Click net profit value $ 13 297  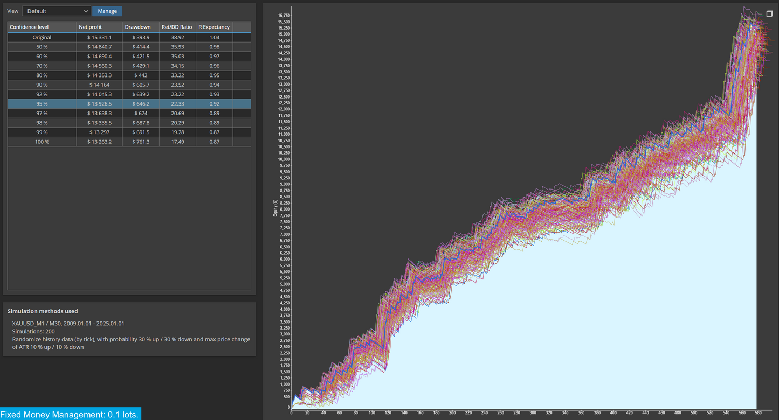tap(99, 132)
